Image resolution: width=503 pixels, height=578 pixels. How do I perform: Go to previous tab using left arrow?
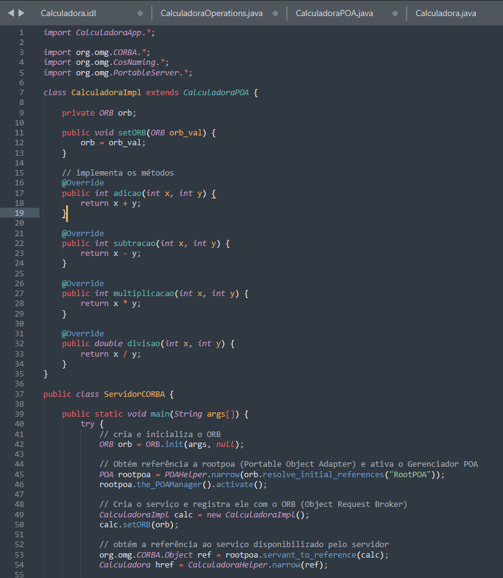click(x=11, y=13)
